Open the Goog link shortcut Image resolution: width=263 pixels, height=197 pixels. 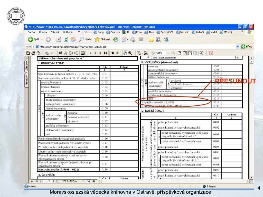point(99,32)
